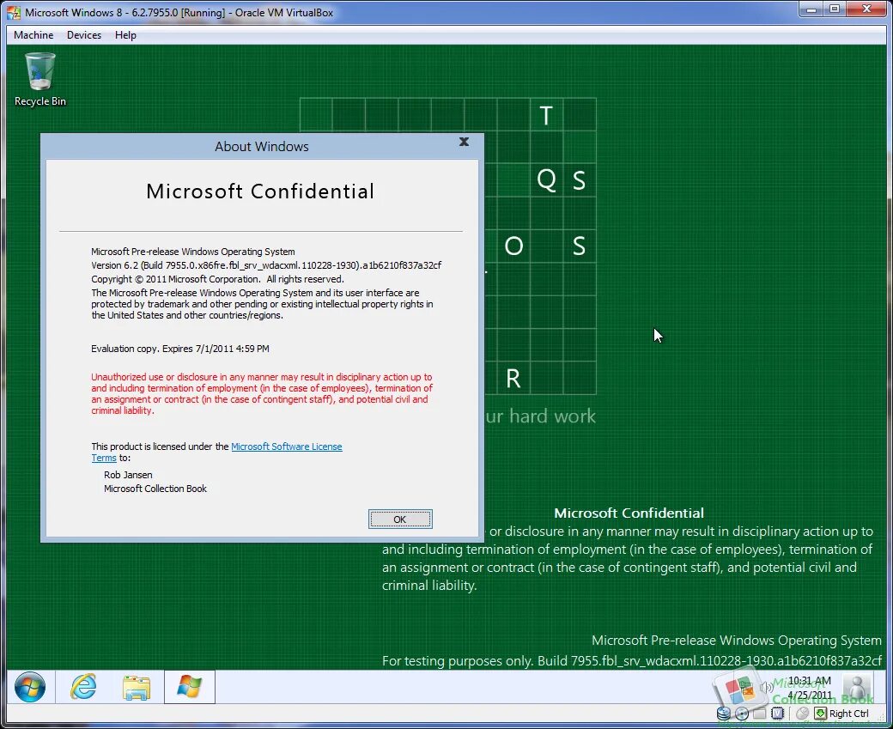Open the Microsoft Software License Terms link
Viewport: 893px width, 729px height.
[x=287, y=447]
